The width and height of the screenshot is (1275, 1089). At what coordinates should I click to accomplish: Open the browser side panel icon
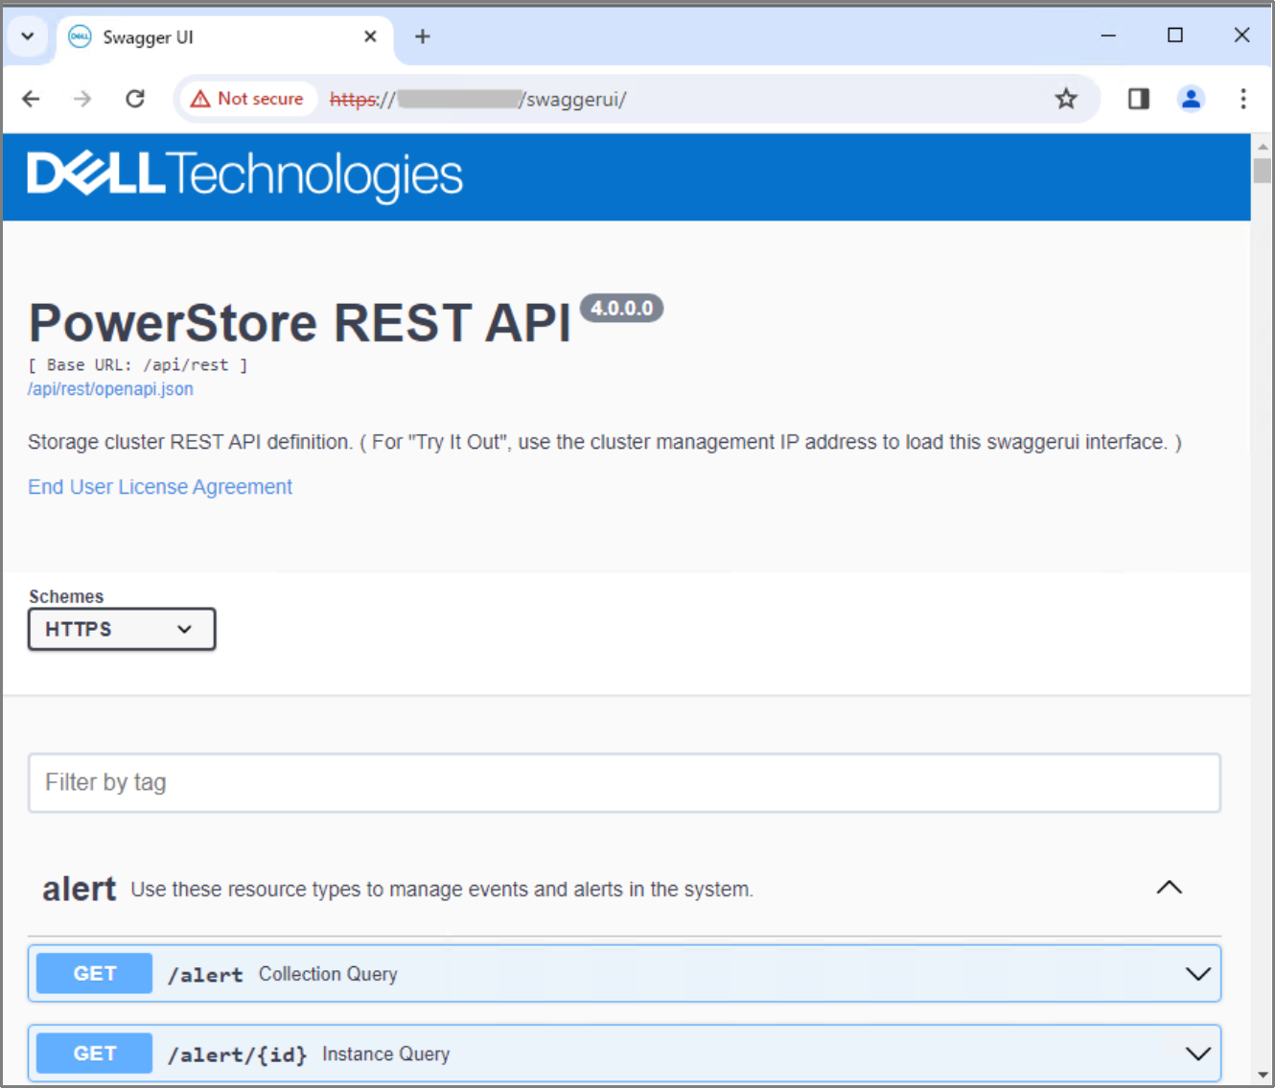1138,99
